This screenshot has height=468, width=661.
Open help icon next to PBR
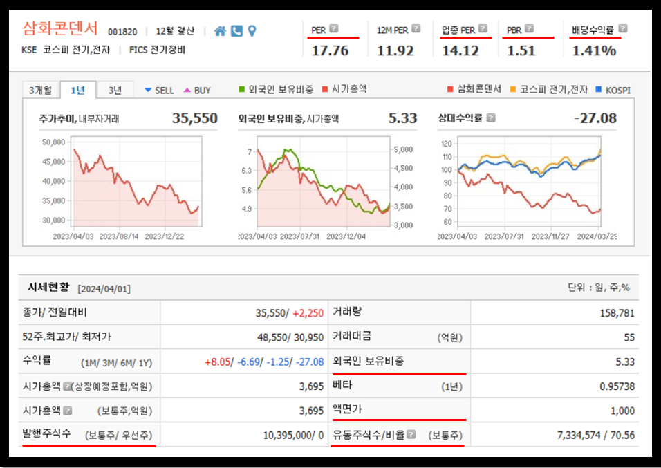tap(530, 28)
